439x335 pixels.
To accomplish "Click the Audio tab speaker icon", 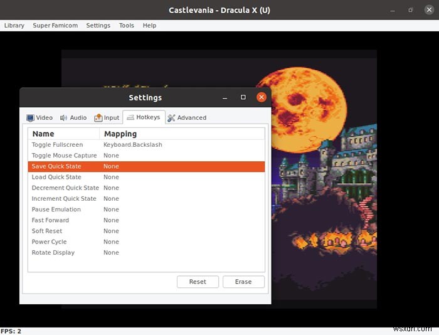I will [63, 118].
